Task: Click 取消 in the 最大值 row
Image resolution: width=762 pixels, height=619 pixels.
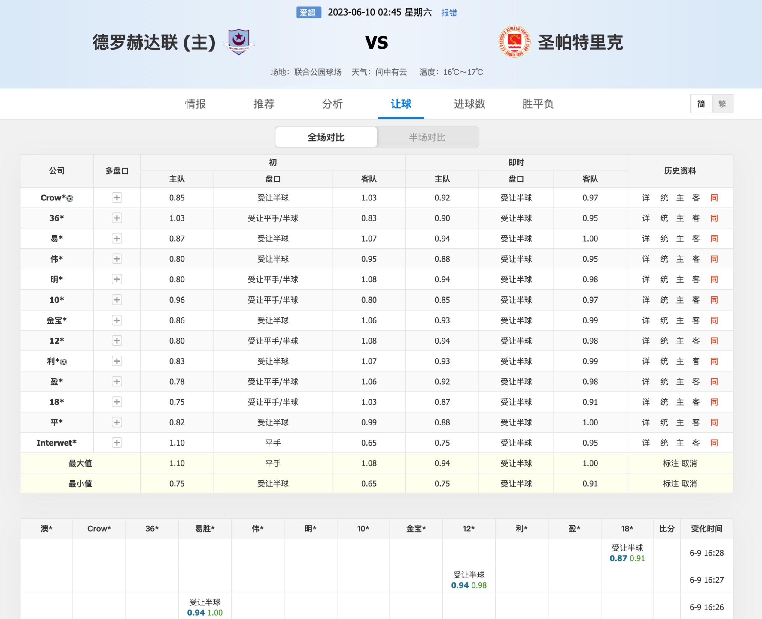Action: (x=689, y=463)
